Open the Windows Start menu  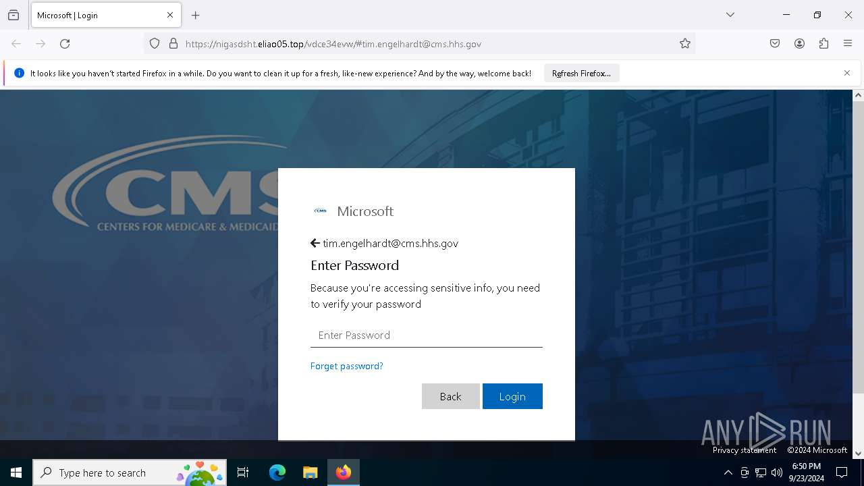[16, 473]
